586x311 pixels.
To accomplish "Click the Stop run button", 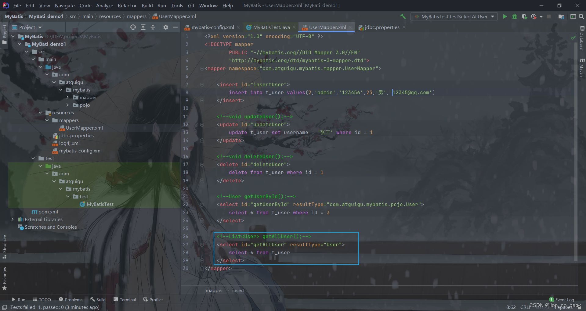I will 549,16.
